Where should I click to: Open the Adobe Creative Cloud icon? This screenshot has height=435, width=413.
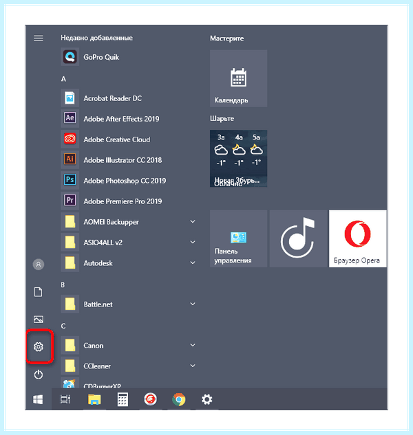click(x=70, y=140)
